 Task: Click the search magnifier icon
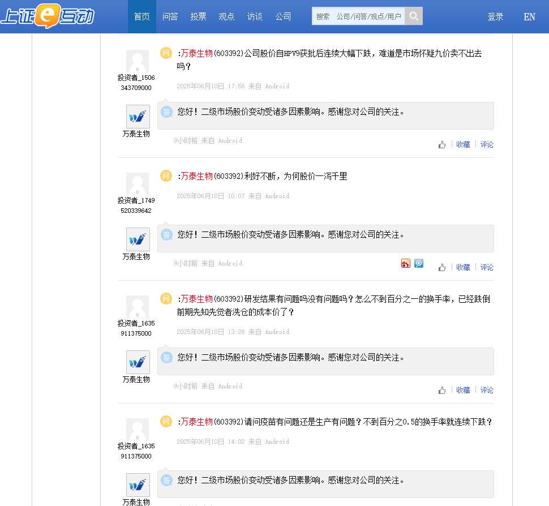[414, 16]
